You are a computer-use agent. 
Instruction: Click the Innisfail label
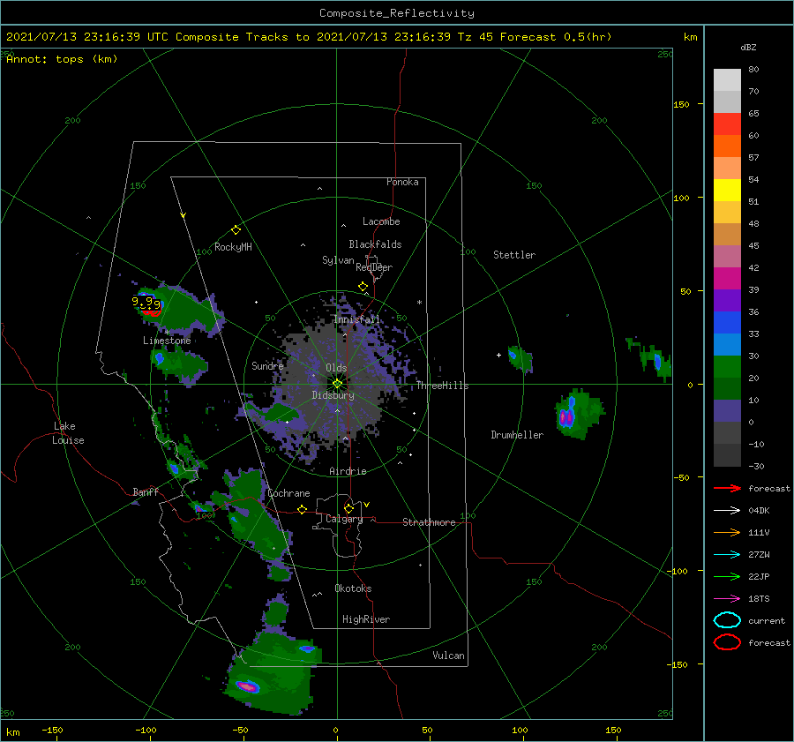point(356,319)
